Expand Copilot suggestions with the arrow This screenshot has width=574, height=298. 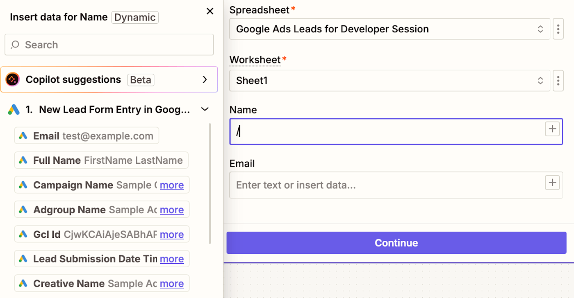205,79
